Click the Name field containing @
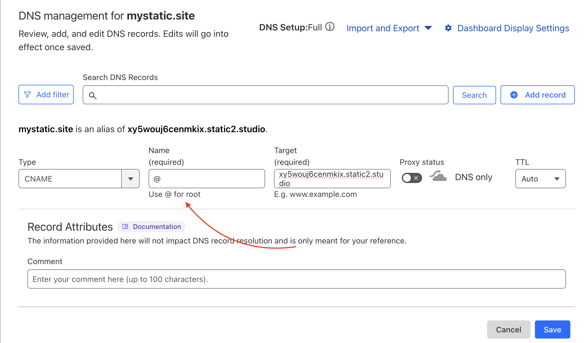The image size is (586, 343). click(x=207, y=179)
